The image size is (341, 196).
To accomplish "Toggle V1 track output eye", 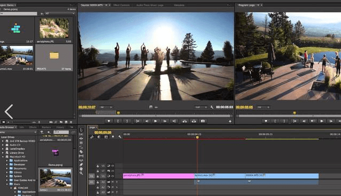I will click(x=112, y=176).
